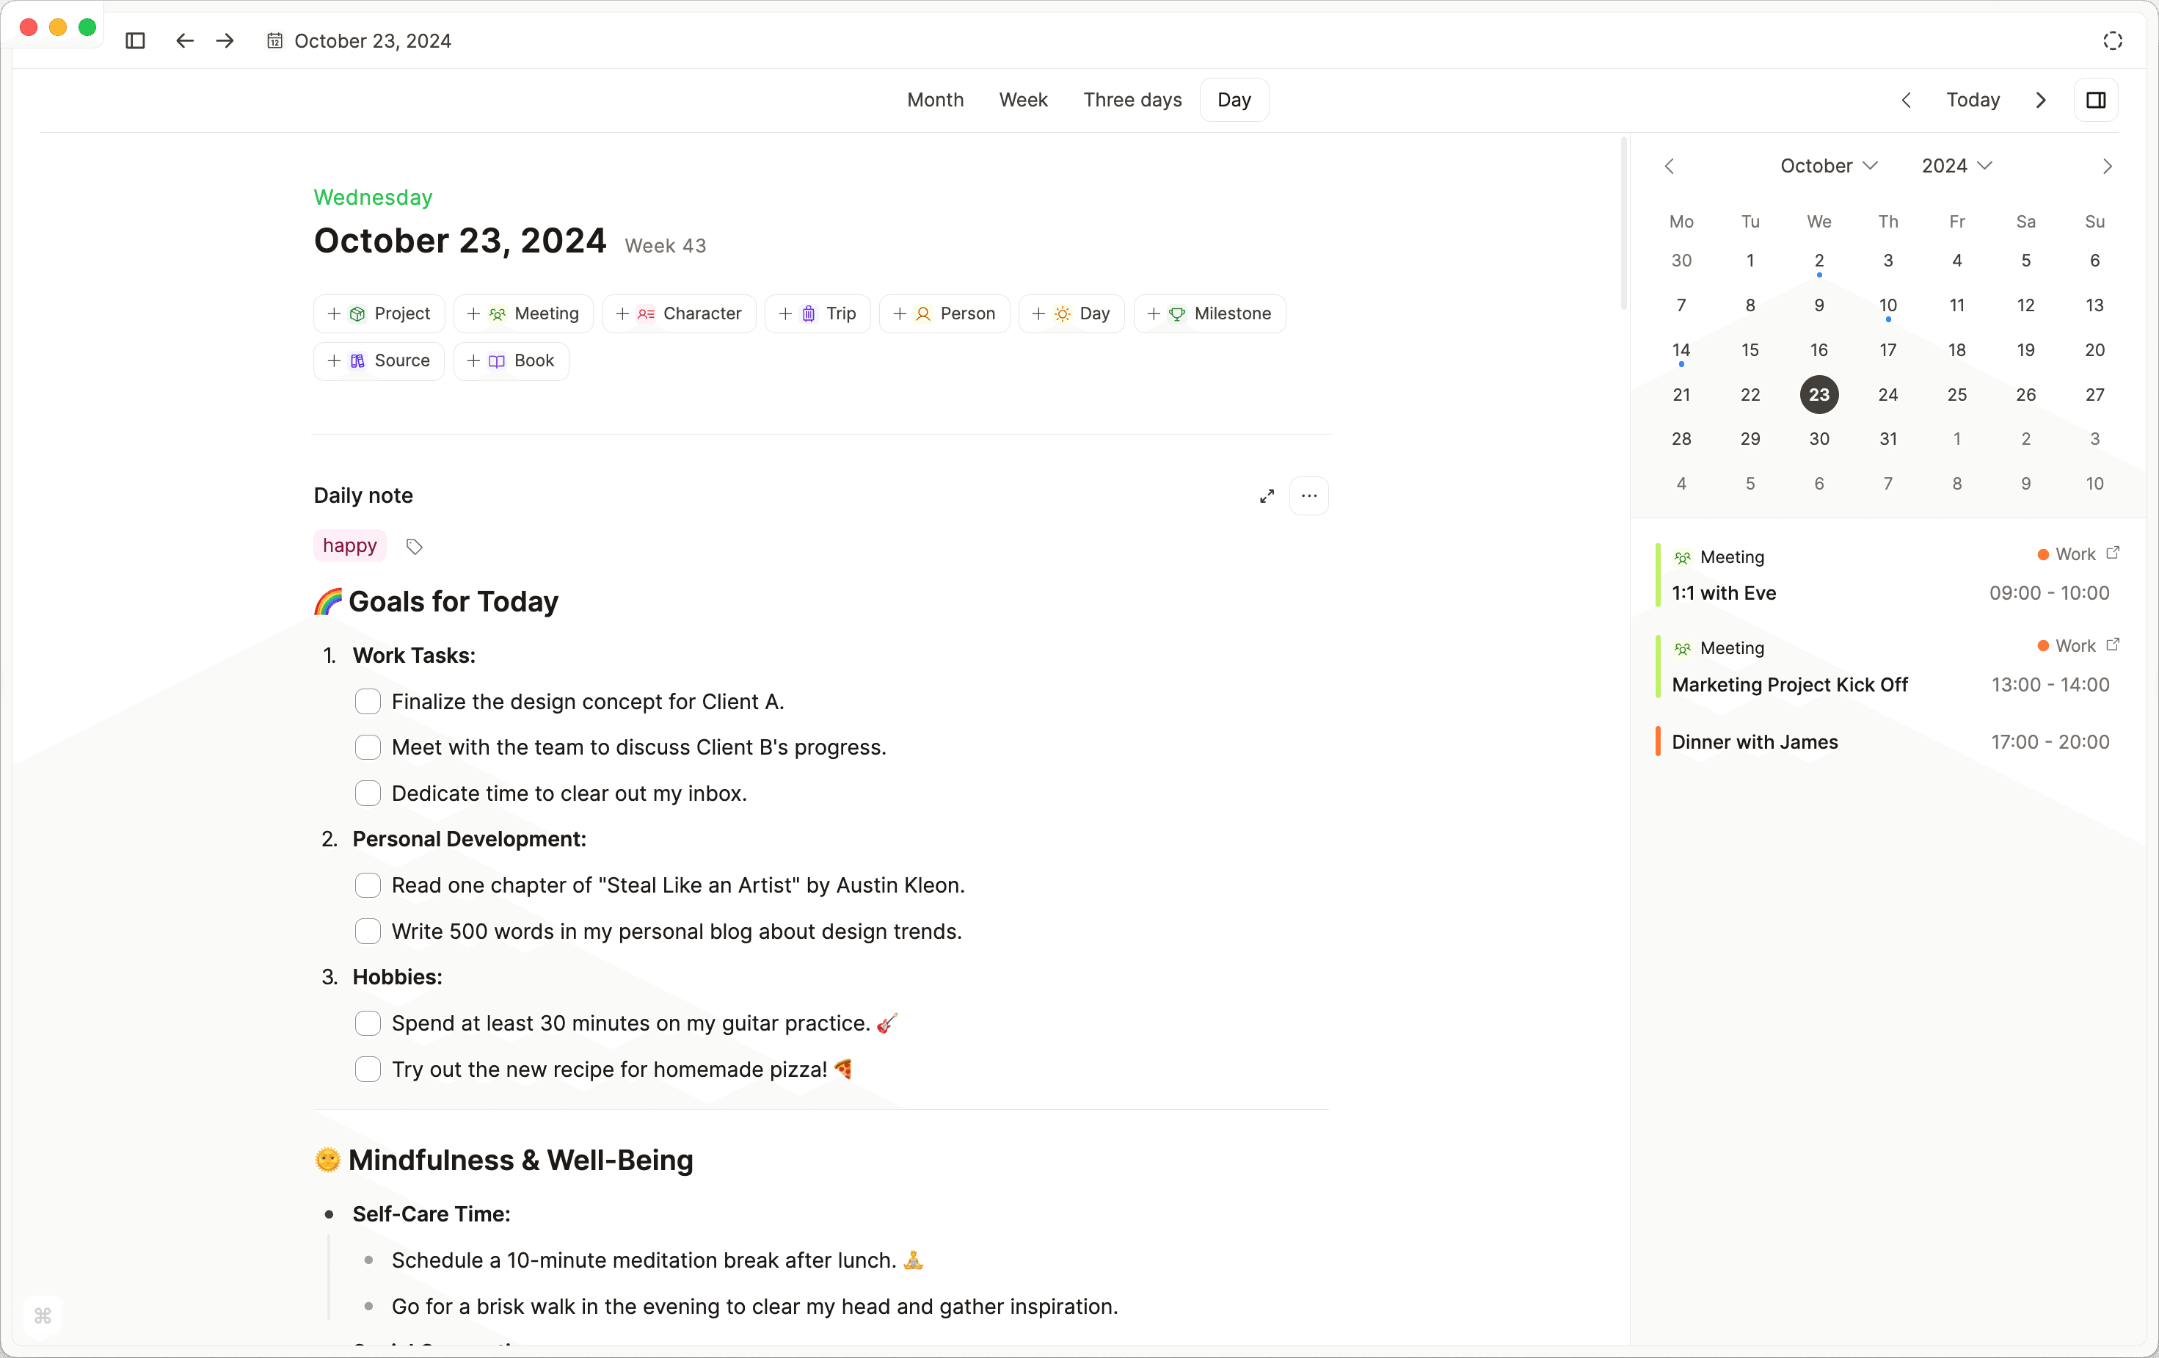Add a new Meeting object
Image resolution: width=2159 pixels, height=1358 pixels.
tap(524, 314)
